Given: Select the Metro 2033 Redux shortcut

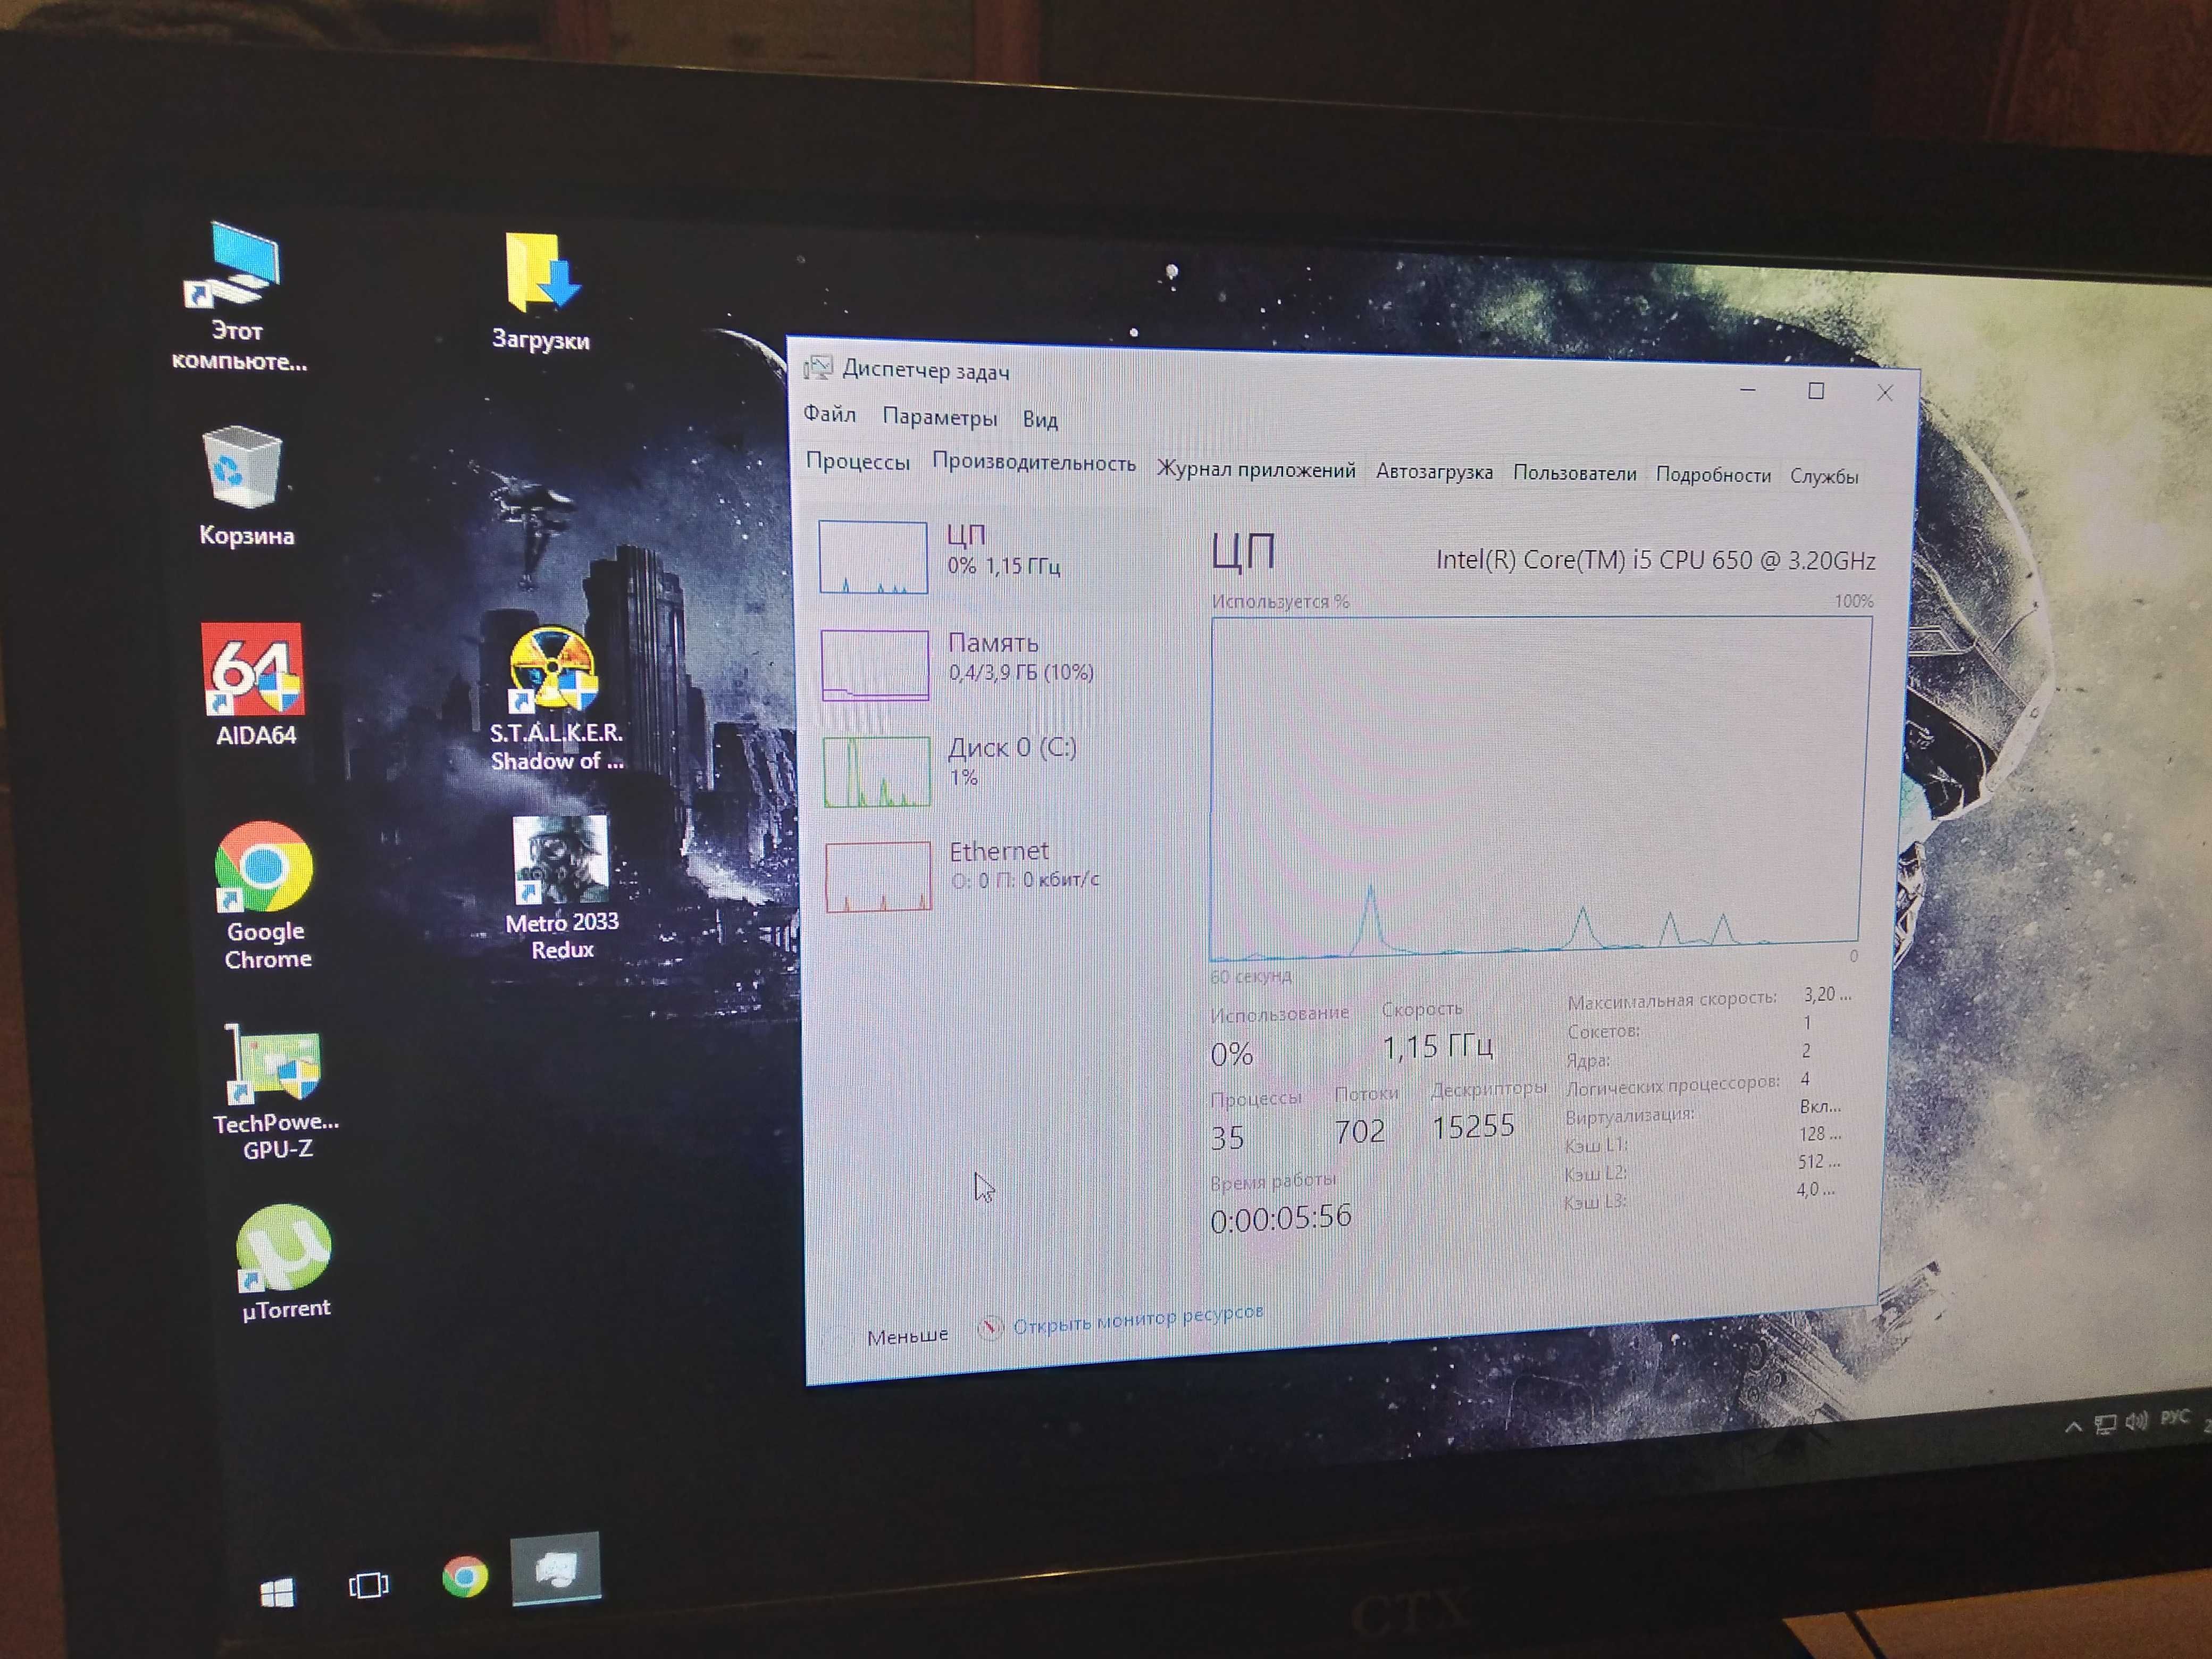Looking at the screenshot, I should 561,889.
